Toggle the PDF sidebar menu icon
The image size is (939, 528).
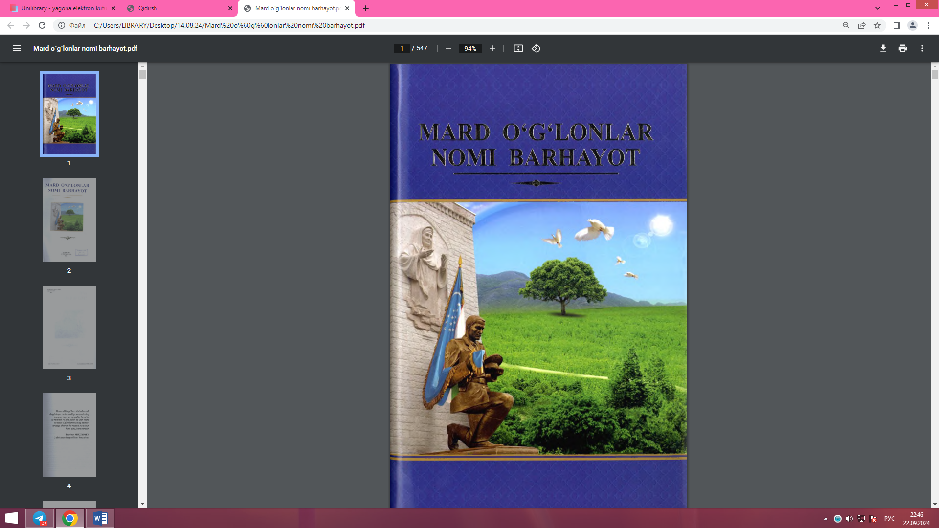17,48
